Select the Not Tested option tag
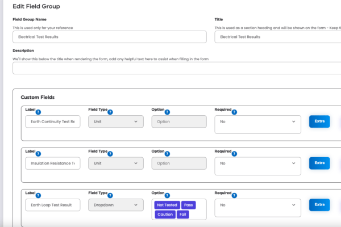Viewport: 341px width, 227px height. coord(167,205)
